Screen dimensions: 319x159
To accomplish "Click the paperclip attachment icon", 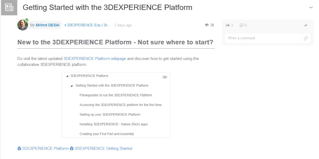I will [306, 38].
